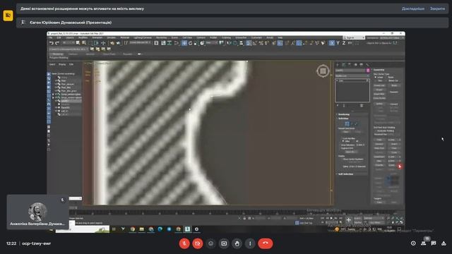Screen dimensions: 452x254
Task: Show Meet participants list
Action: [424, 243]
